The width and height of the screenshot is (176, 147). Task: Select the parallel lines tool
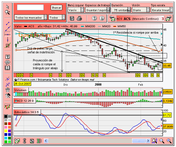coord(8,79)
